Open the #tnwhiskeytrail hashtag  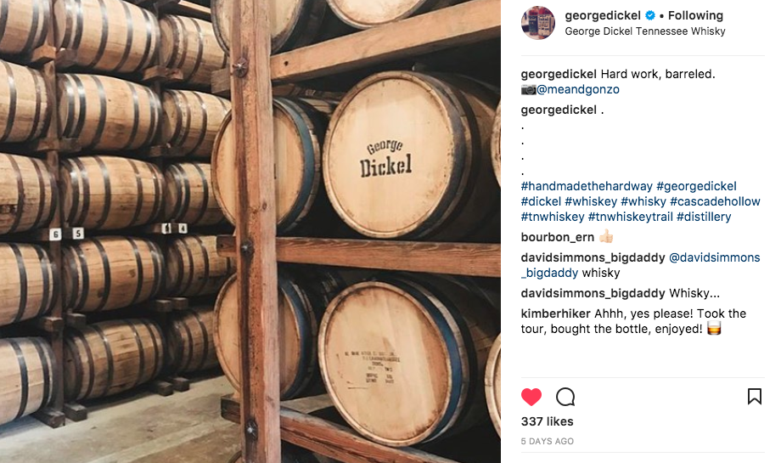pos(630,217)
